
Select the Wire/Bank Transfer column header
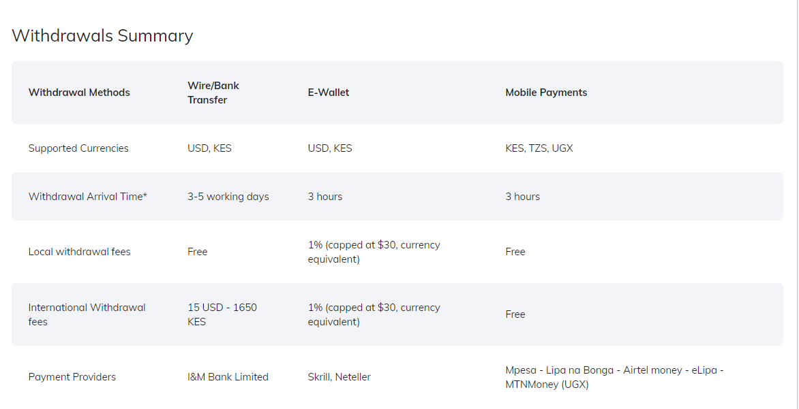tap(213, 93)
